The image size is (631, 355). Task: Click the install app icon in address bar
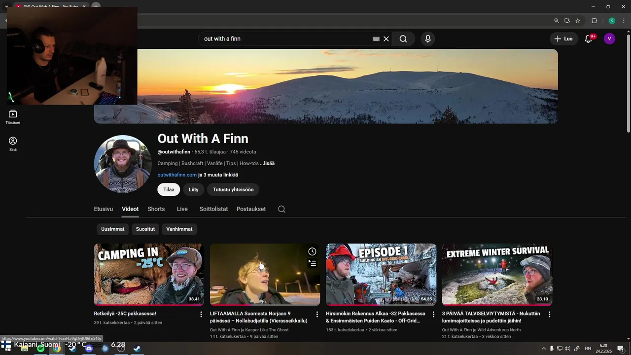567,21
